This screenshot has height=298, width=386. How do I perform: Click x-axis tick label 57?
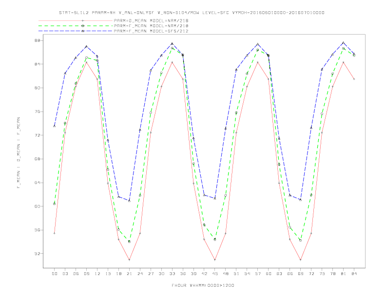coord(258,274)
